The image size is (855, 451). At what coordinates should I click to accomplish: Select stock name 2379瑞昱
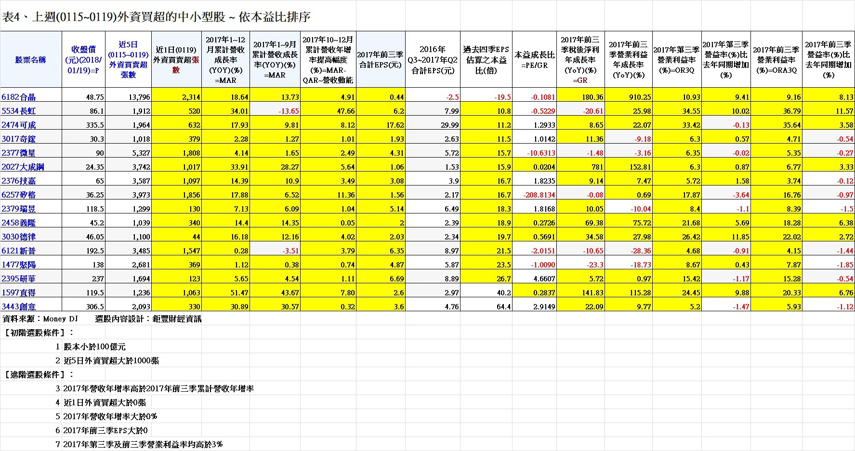pyautogui.click(x=18, y=209)
